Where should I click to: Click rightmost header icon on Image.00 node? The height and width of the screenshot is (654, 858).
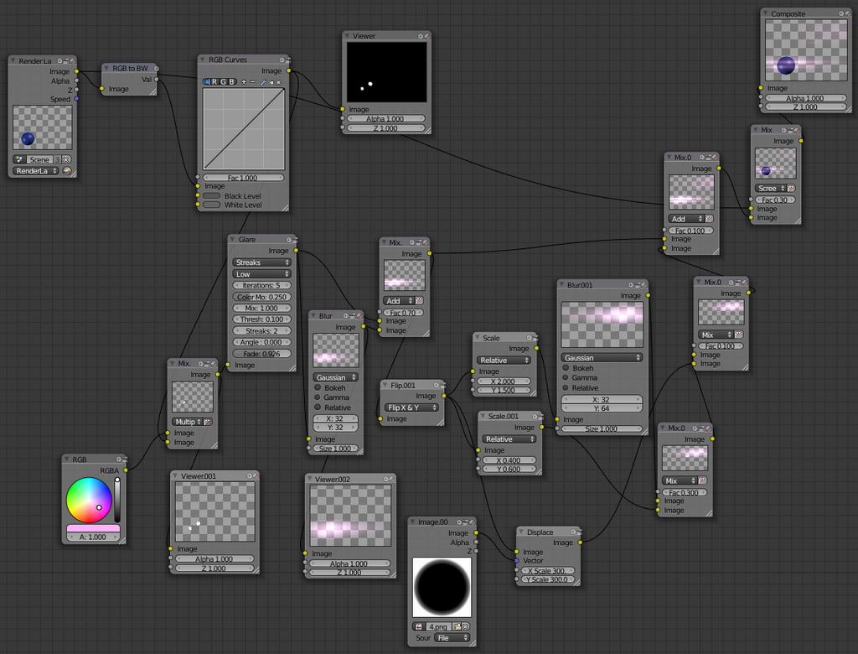click(472, 522)
